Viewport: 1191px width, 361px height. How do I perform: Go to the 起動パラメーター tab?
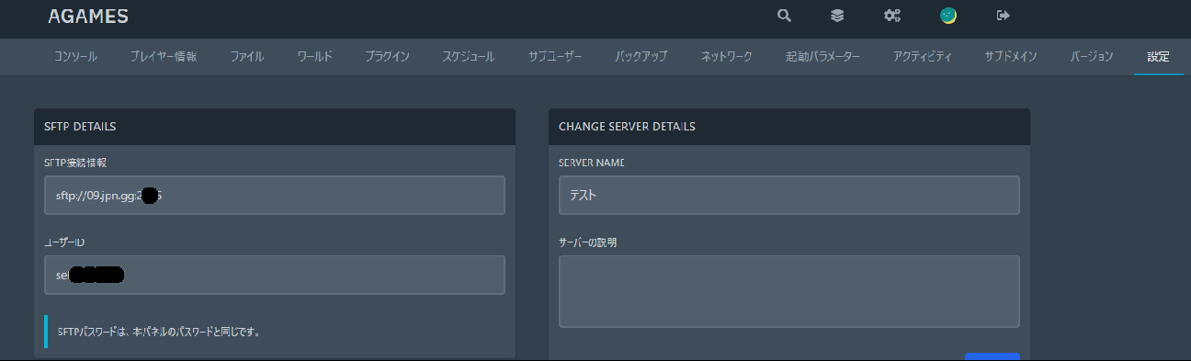pos(823,57)
